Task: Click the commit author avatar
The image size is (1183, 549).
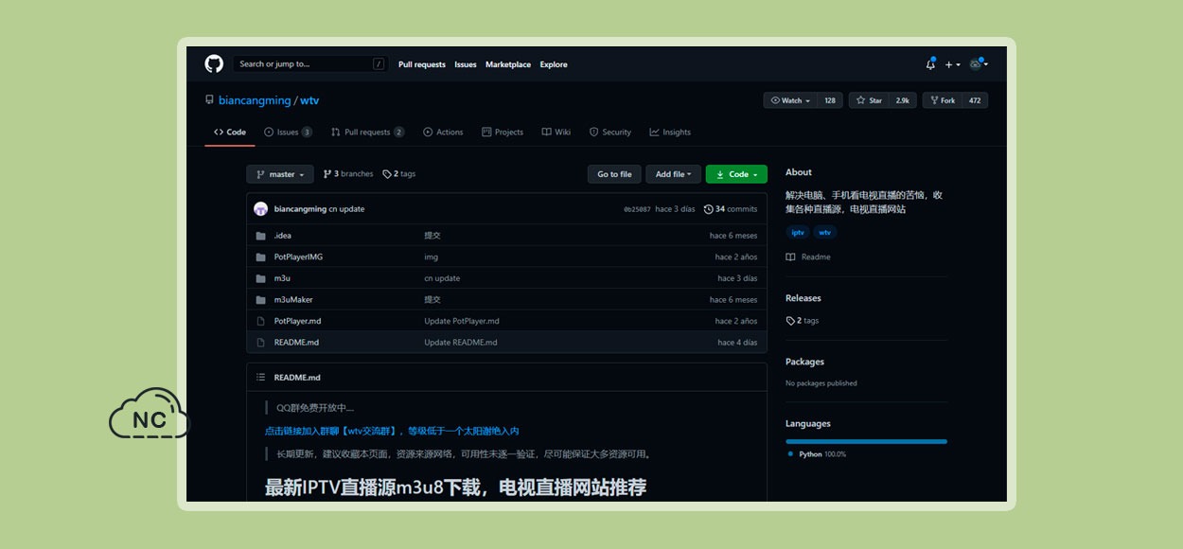Action: tap(261, 208)
